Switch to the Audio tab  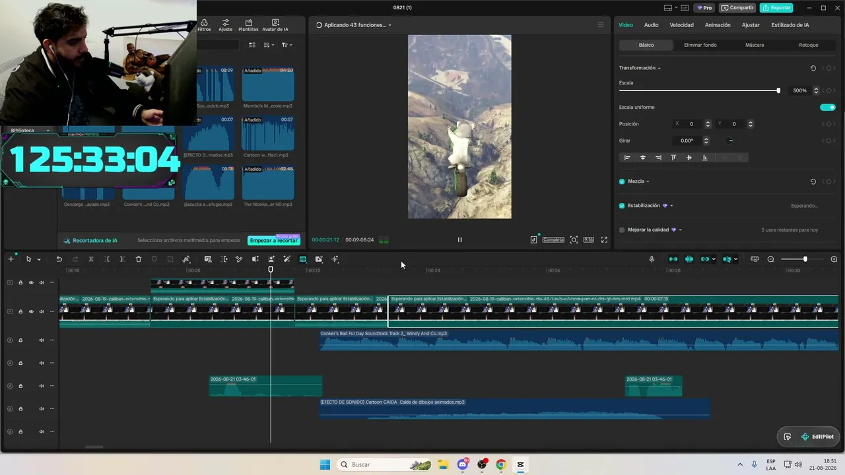[x=651, y=25]
